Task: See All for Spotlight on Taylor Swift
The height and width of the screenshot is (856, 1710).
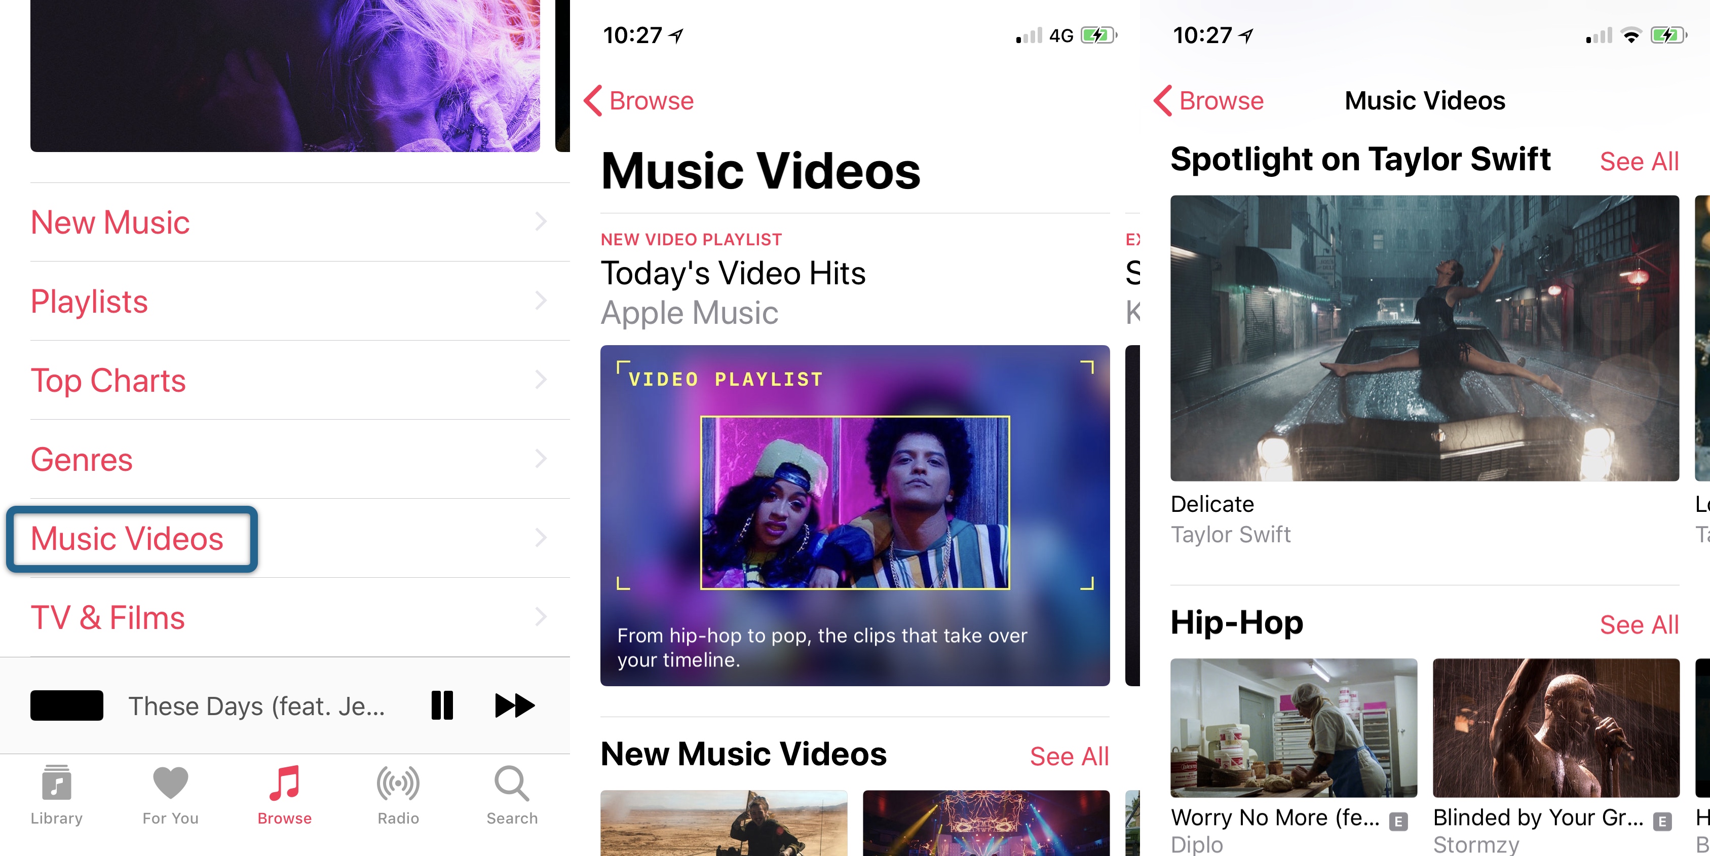Action: coord(1641,163)
